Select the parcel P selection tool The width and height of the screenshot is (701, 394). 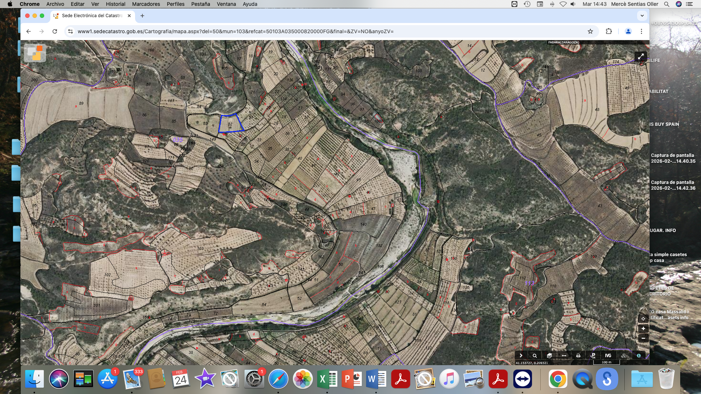(593, 356)
